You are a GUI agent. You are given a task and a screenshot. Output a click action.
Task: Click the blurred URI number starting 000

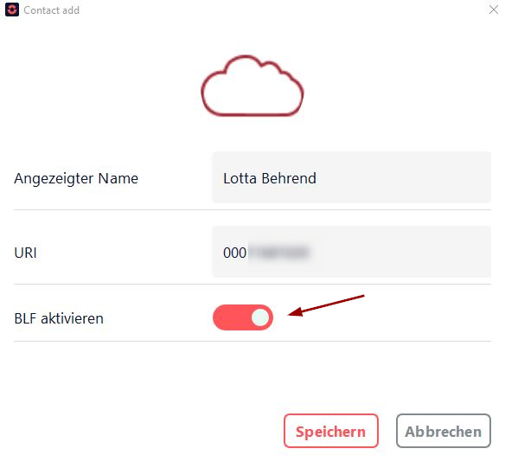pyautogui.click(x=266, y=253)
